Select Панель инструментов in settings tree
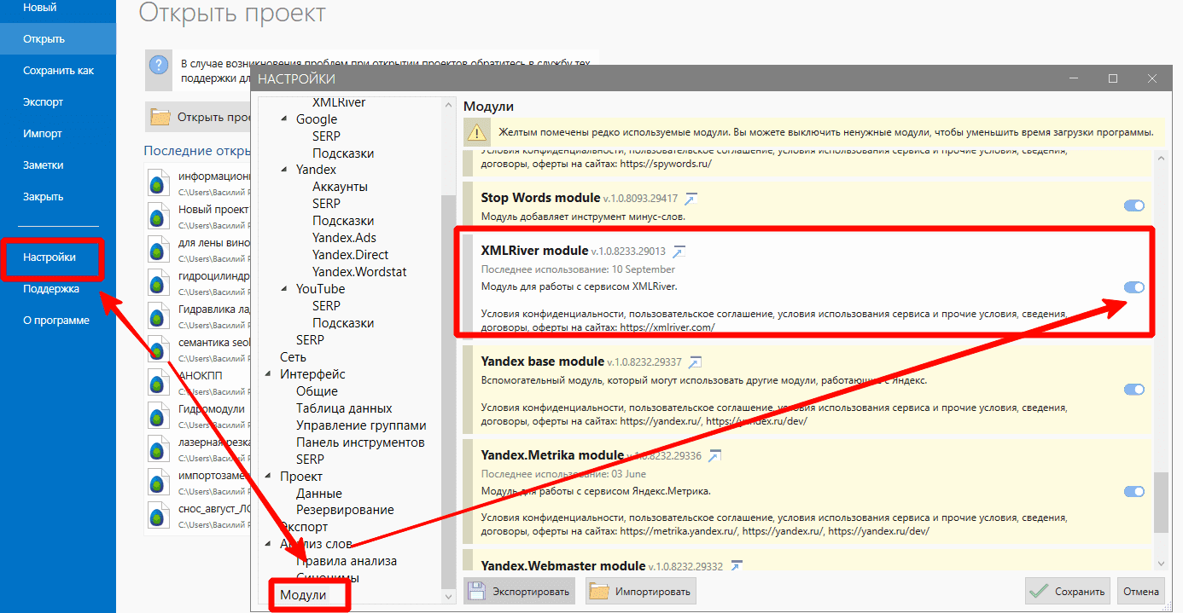 (360, 442)
